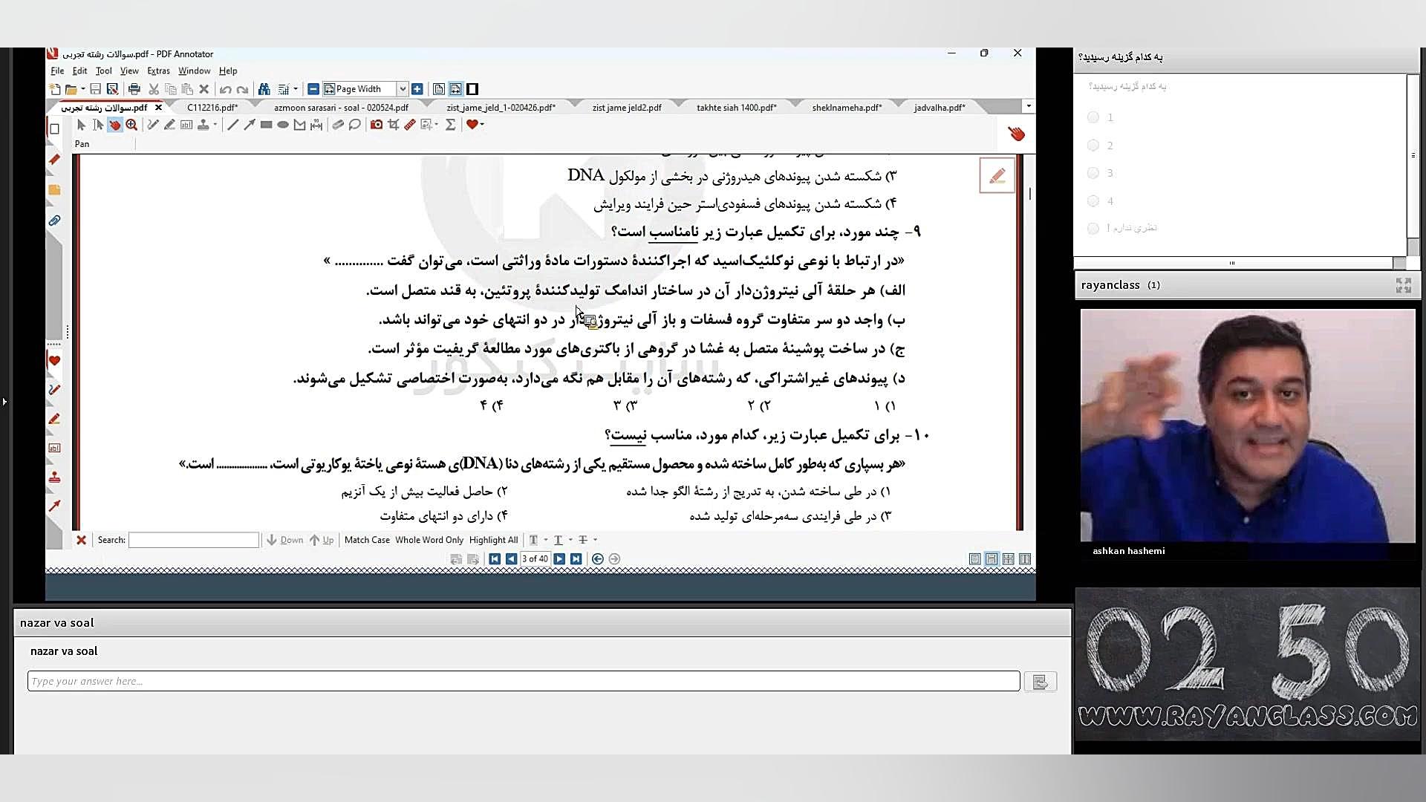Open the Tool menu

[x=103, y=71]
